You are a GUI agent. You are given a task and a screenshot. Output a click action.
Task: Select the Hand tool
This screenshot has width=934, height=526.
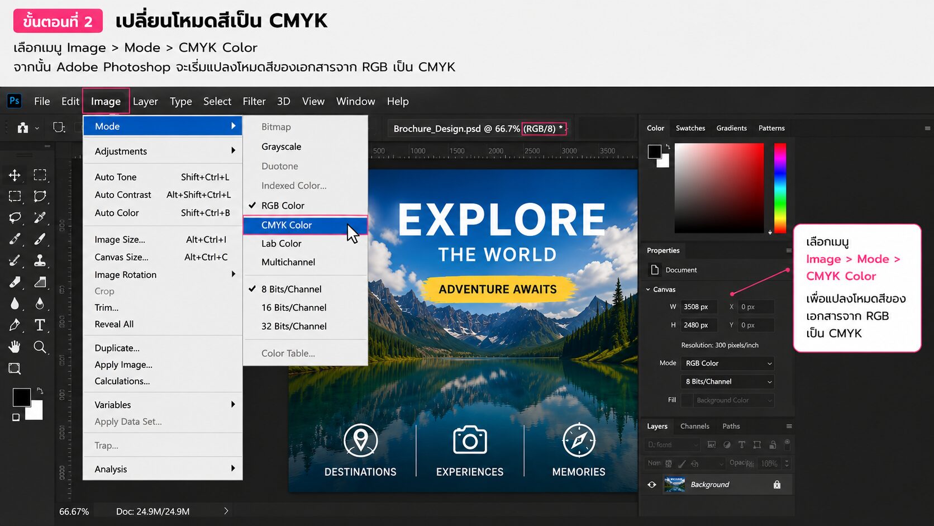point(15,347)
